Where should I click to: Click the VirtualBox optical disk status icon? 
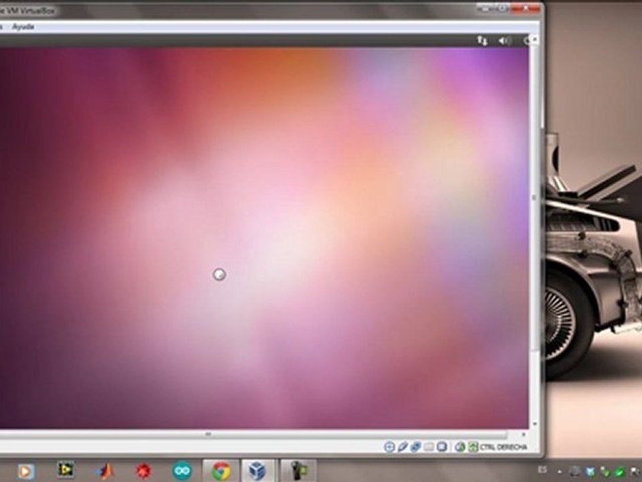(389, 447)
